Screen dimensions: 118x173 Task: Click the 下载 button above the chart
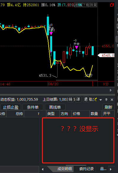point(86,5)
